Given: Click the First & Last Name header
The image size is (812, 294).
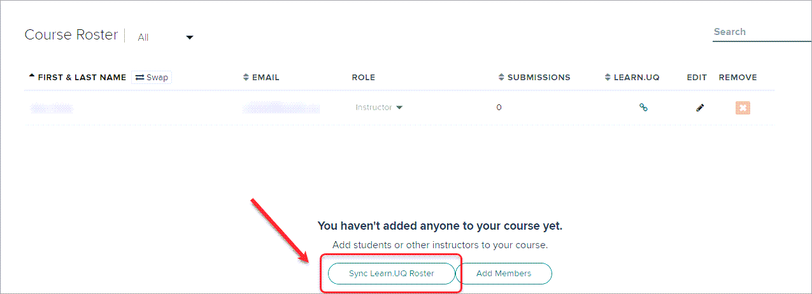Looking at the screenshot, I should [82, 78].
